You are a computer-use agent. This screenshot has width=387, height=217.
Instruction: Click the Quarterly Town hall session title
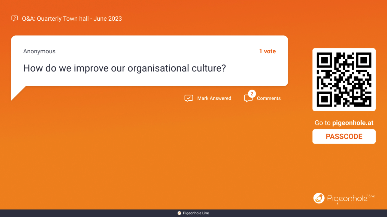72,19
